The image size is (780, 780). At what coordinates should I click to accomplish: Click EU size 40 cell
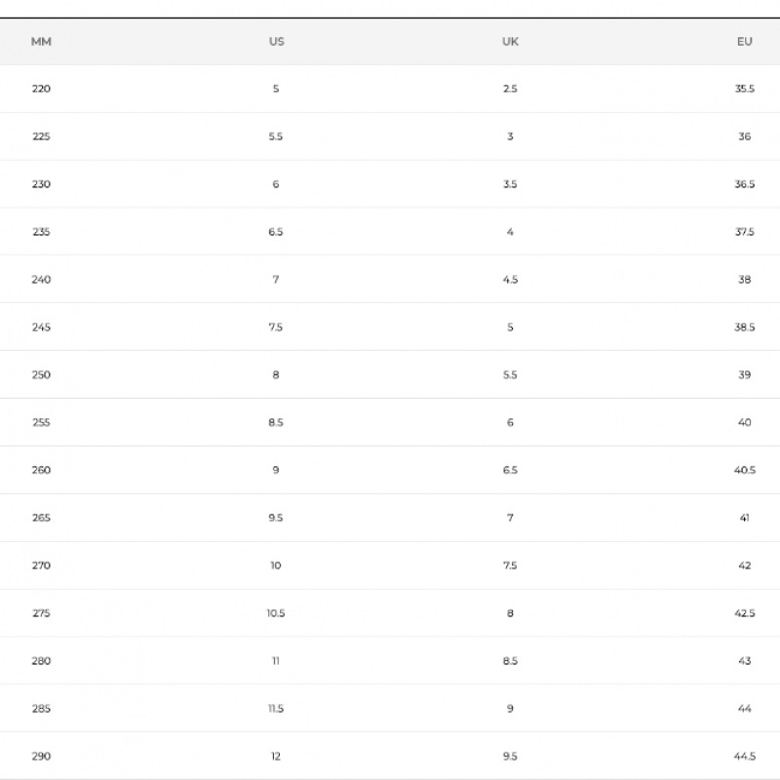point(745,423)
